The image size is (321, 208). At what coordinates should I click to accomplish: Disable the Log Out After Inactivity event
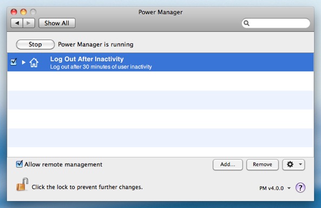pyautogui.click(x=14, y=62)
